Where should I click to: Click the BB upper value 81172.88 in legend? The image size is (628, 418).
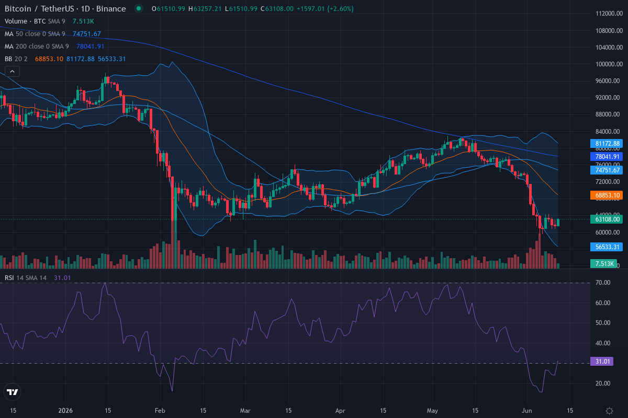point(81,59)
